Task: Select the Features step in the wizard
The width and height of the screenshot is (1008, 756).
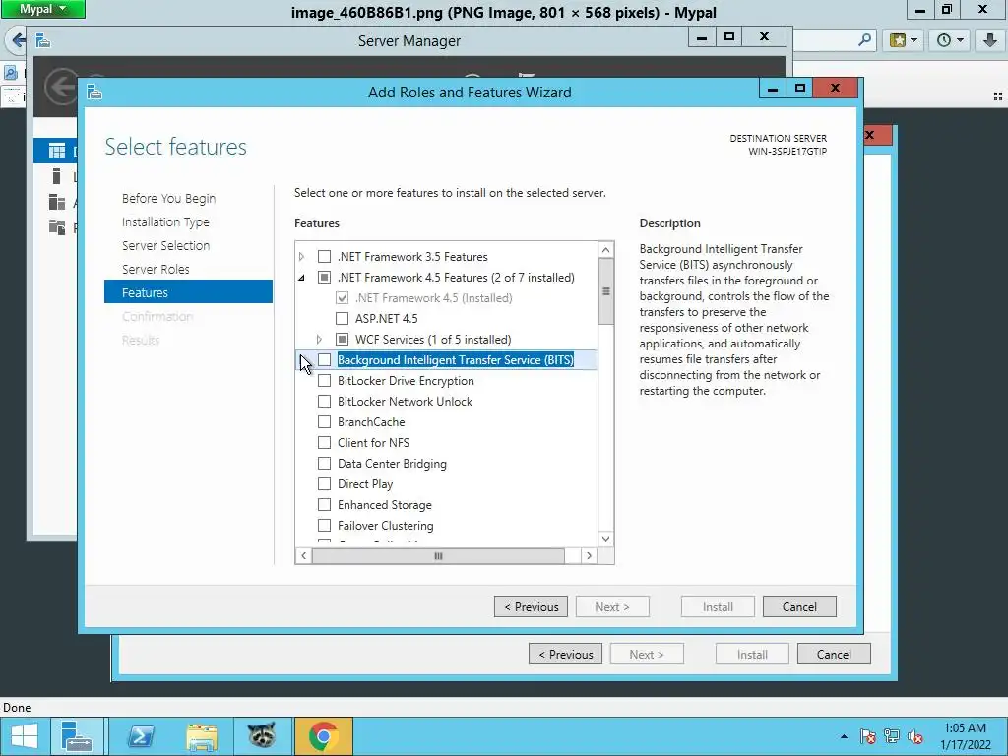Action: coord(188,291)
